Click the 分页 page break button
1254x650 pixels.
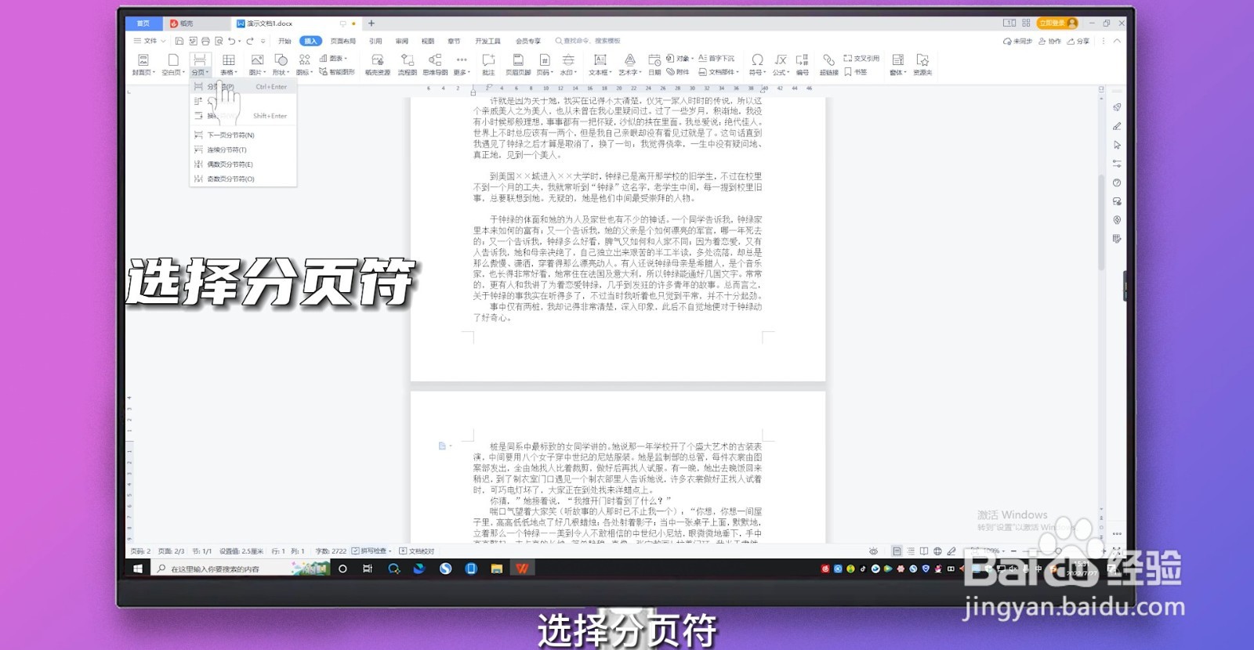click(x=200, y=64)
